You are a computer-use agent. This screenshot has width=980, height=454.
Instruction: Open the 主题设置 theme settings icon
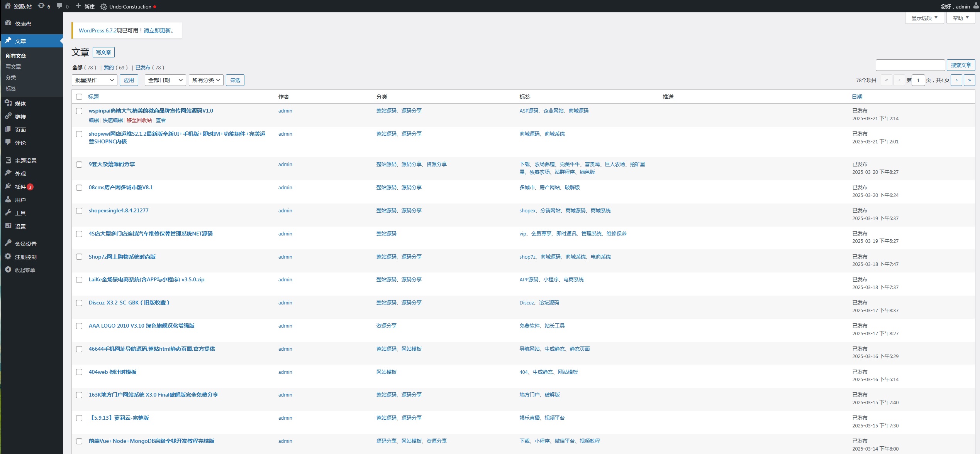click(x=8, y=160)
